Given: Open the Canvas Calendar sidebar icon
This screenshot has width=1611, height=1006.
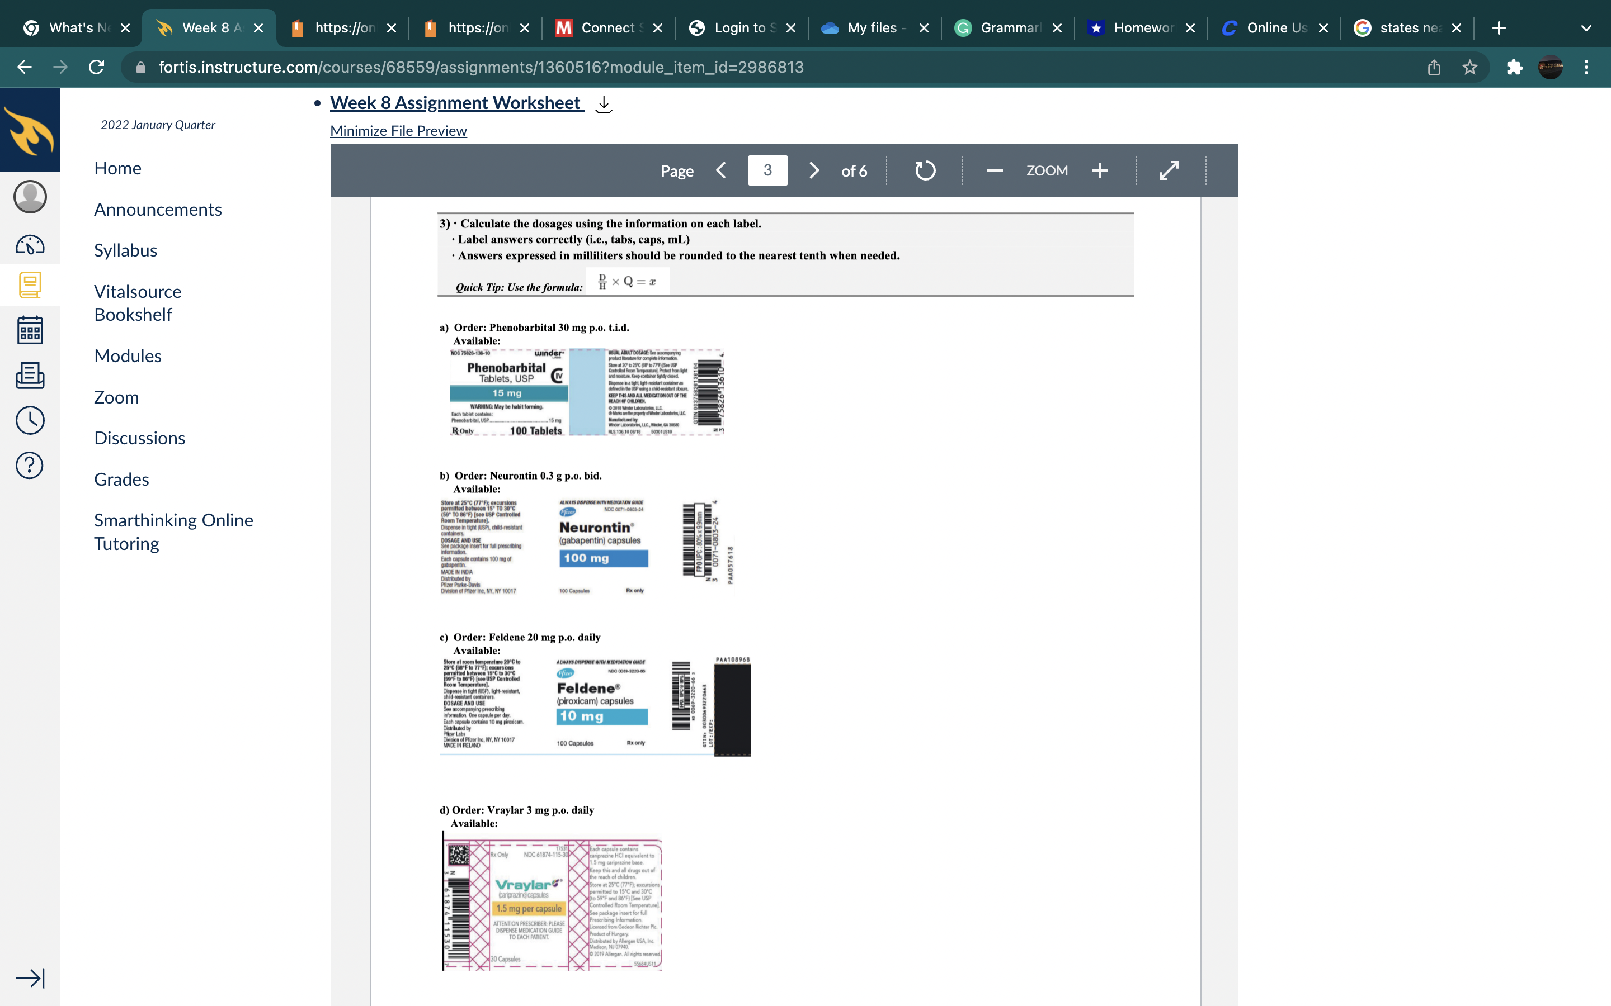Looking at the screenshot, I should [30, 330].
